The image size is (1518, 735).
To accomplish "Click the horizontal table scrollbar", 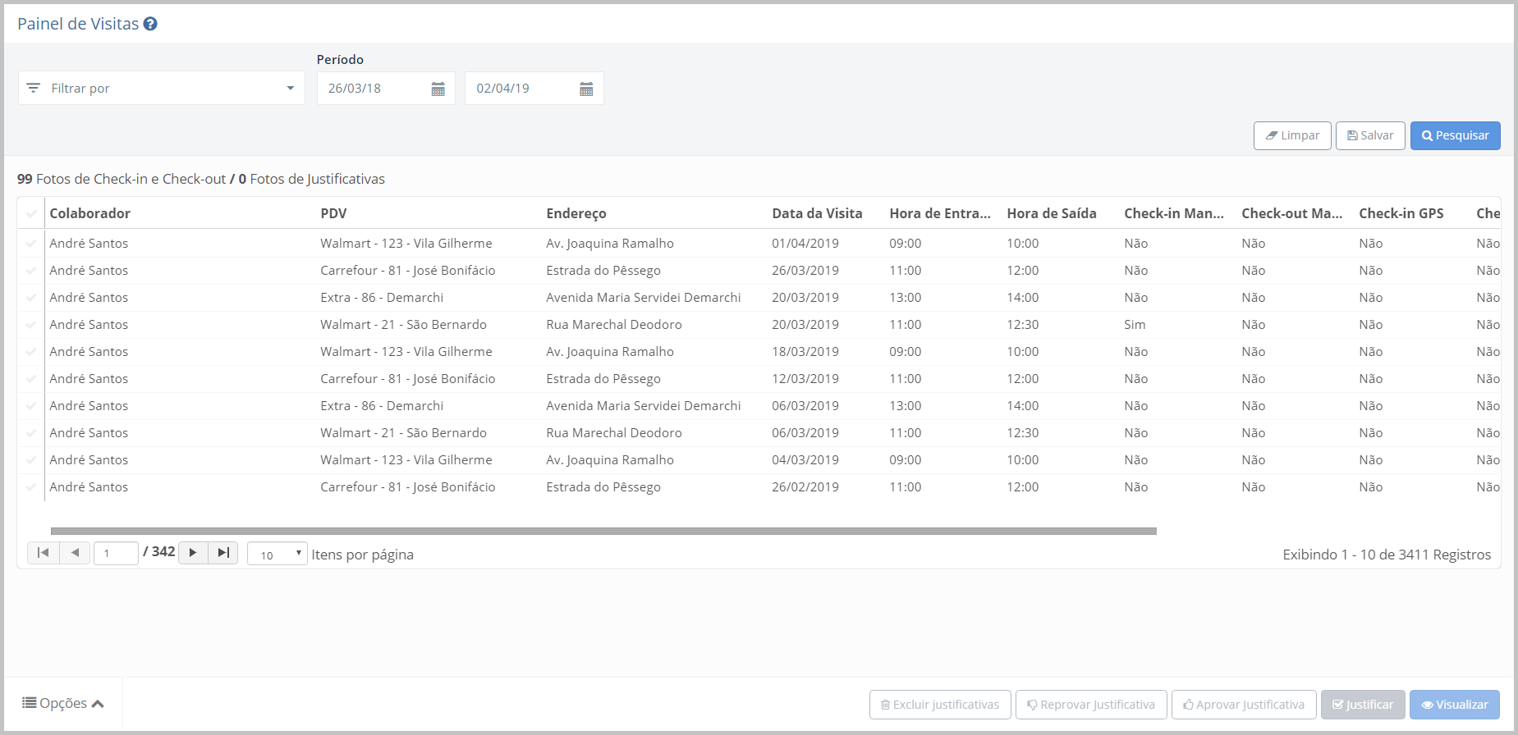I will point(603,531).
